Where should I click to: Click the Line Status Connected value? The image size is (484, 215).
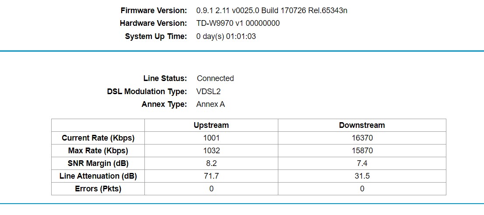tap(215, 78)
